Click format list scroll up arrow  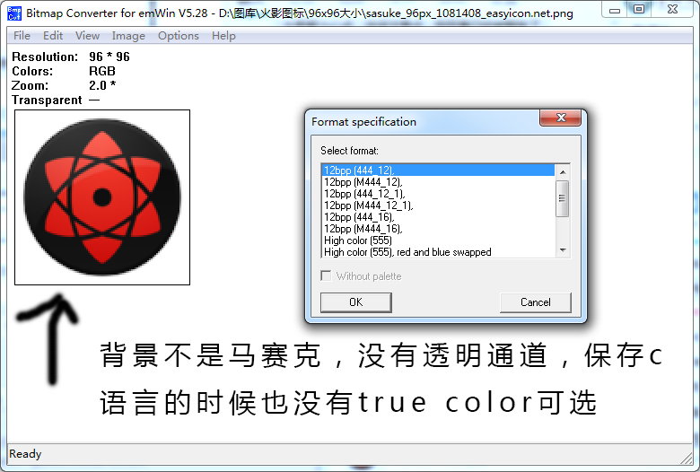click(563, 172)
